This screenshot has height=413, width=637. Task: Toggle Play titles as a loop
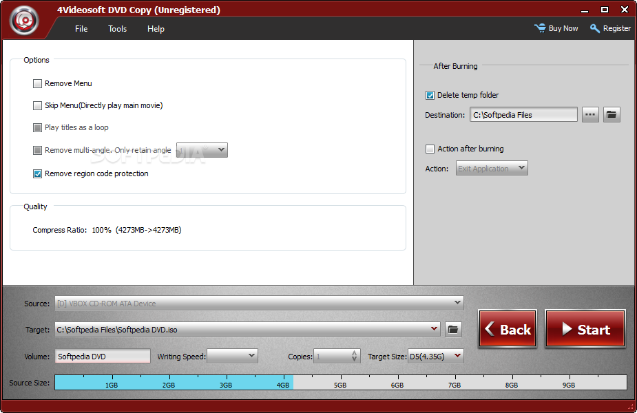(37, 127)
